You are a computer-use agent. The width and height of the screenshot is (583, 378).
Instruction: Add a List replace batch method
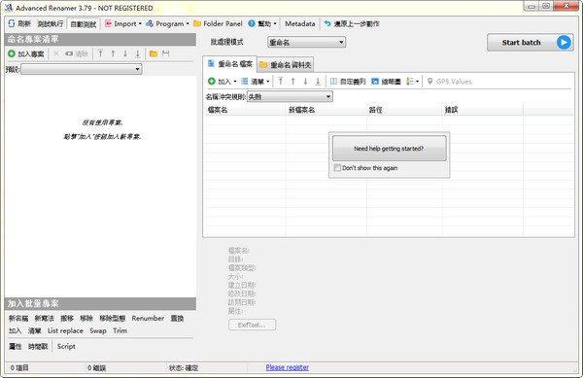tap(65, 330)
